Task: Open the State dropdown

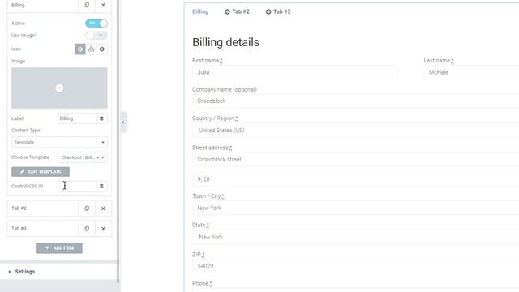Action: coord(355,237)
